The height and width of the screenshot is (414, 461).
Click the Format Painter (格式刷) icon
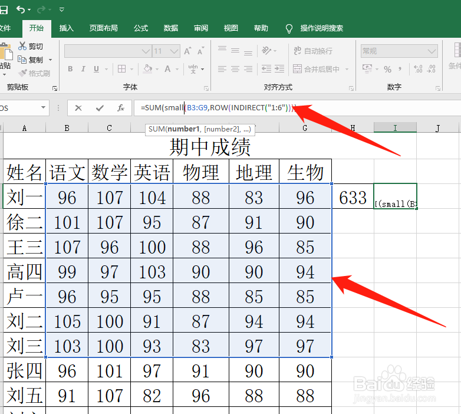click(x=22, y=73)
